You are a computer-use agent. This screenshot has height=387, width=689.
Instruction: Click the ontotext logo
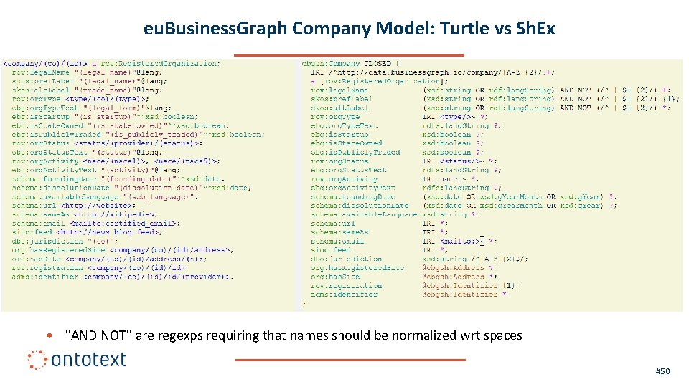pos(77,359)
